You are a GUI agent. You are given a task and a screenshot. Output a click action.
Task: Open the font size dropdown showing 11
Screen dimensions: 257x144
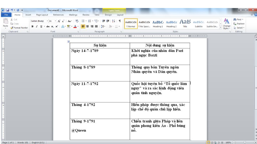(55, 21)
